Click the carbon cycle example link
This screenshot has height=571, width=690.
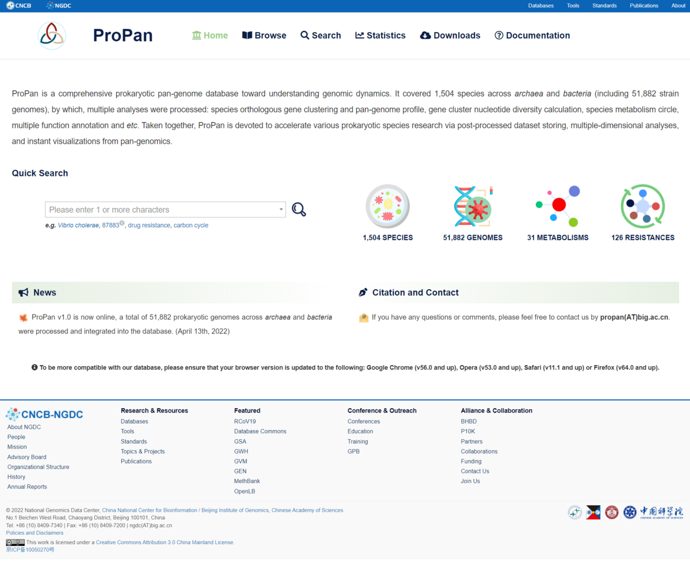tap(191, 225)
